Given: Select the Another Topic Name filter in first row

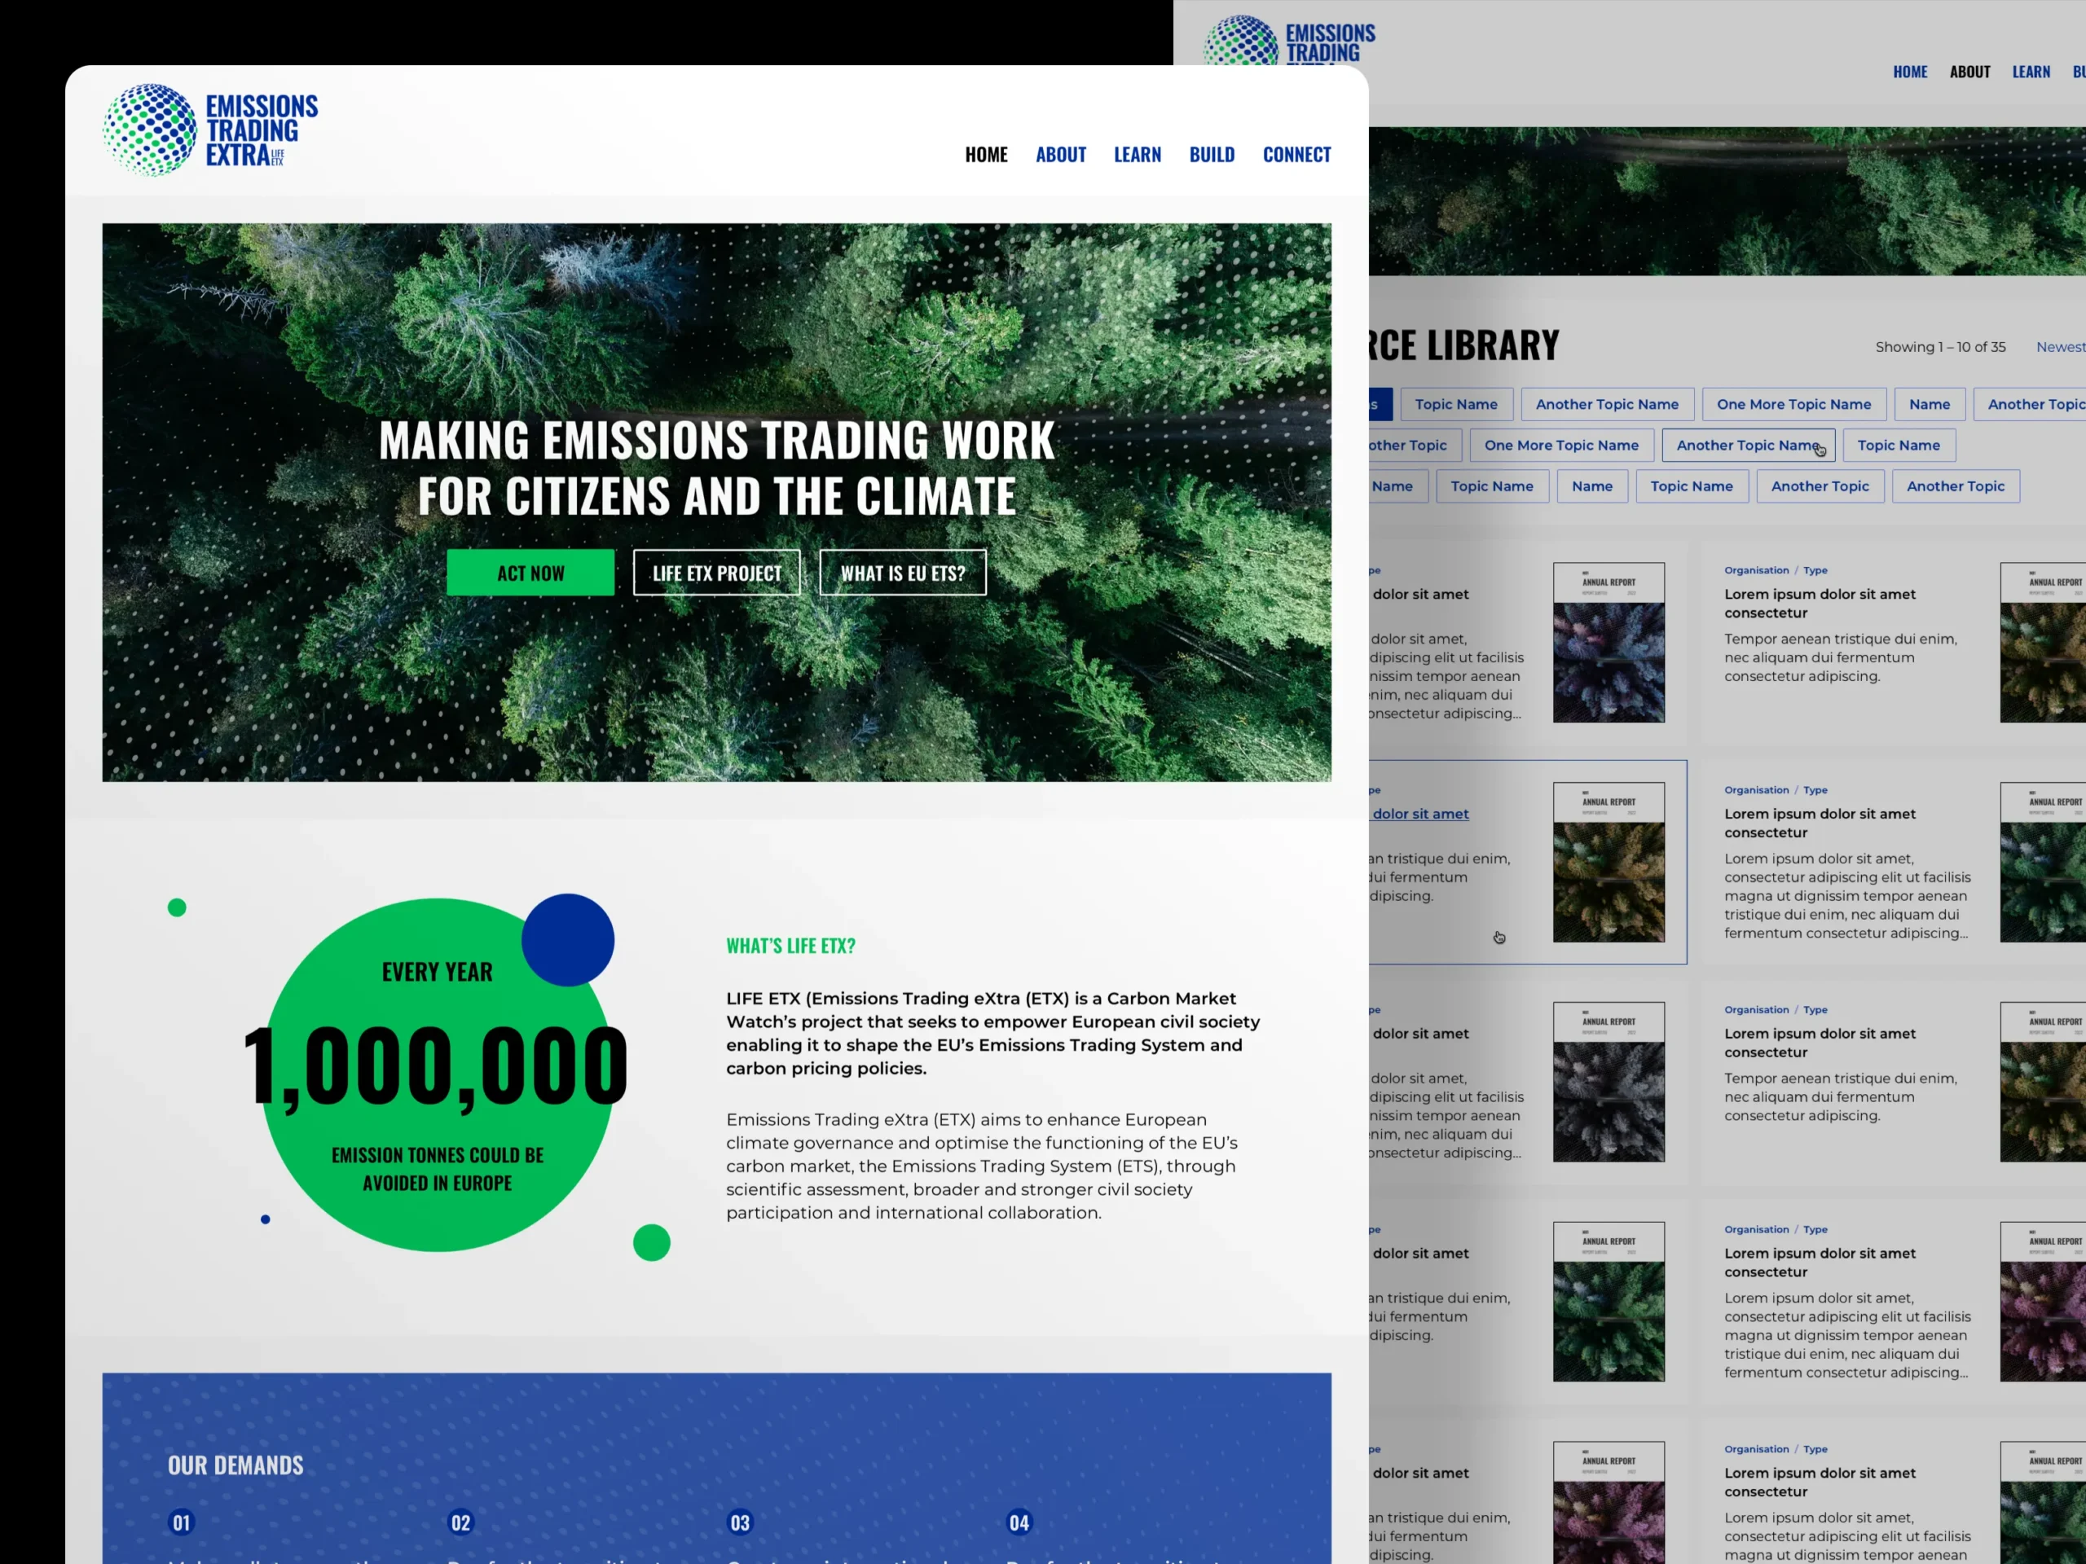Looking at the screenshot, I should tap(1607, 404).
